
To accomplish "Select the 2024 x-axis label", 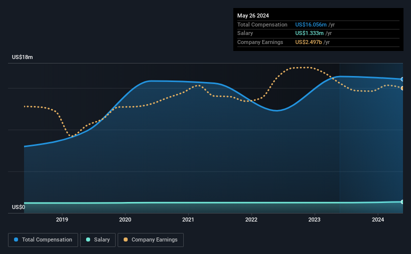I will tap(378, 219).
